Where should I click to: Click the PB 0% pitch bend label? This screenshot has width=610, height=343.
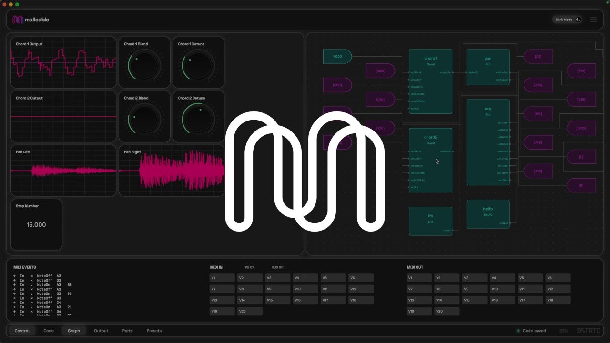click(250, 267)
